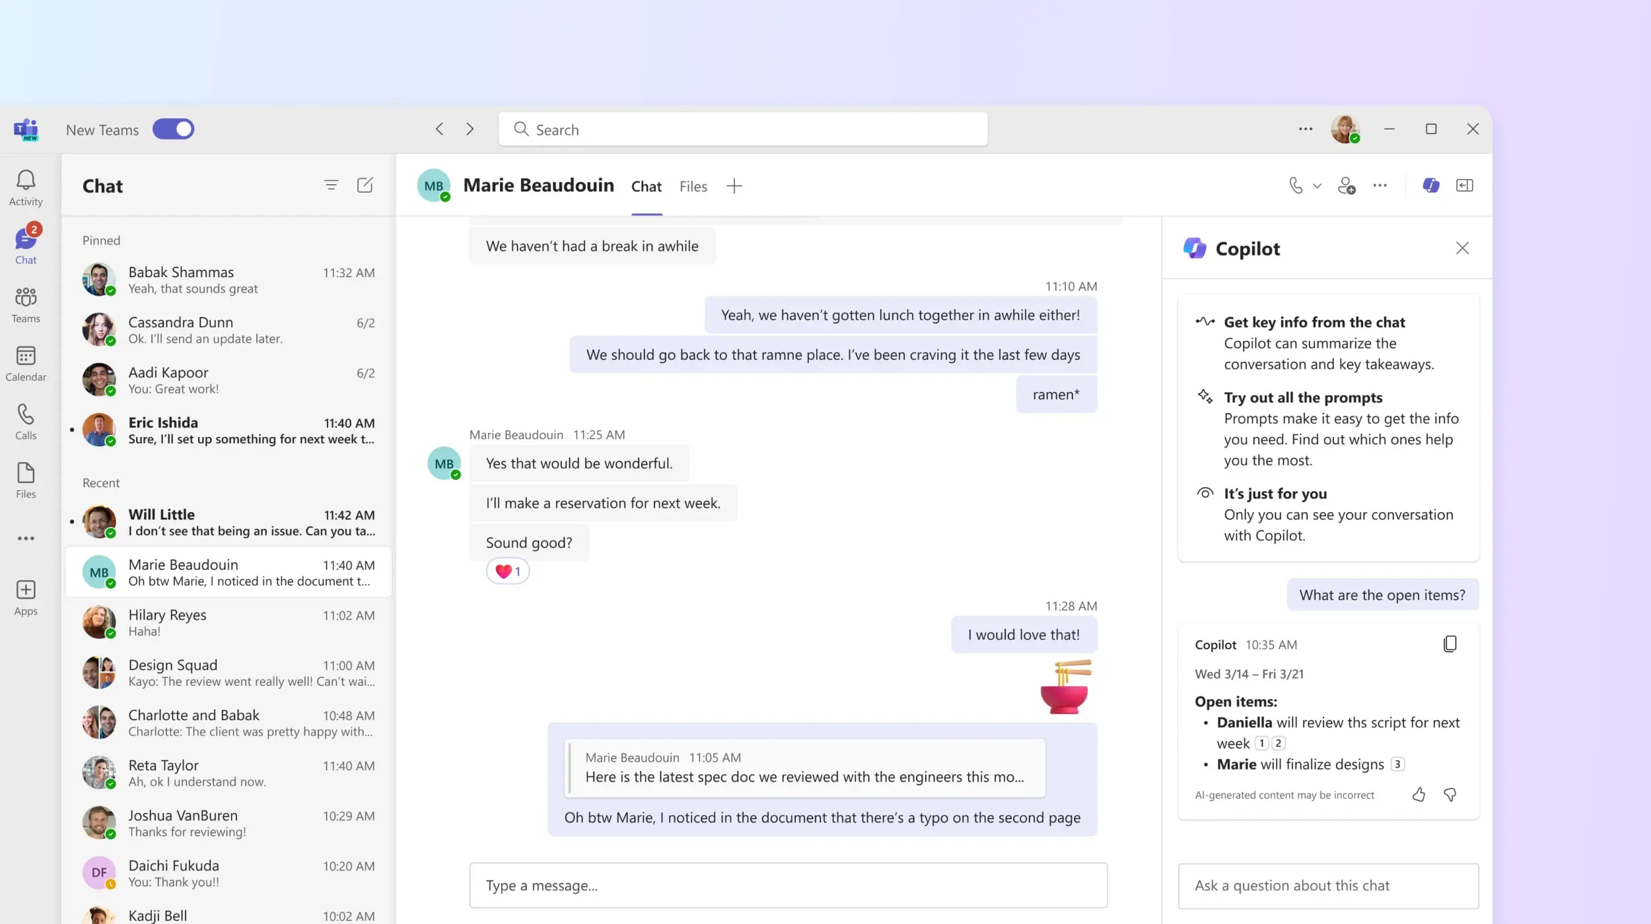Viewport: 1651px width, 924px height.
Task: Click Ask a question about this chat field
Action: pos(1327,886)
